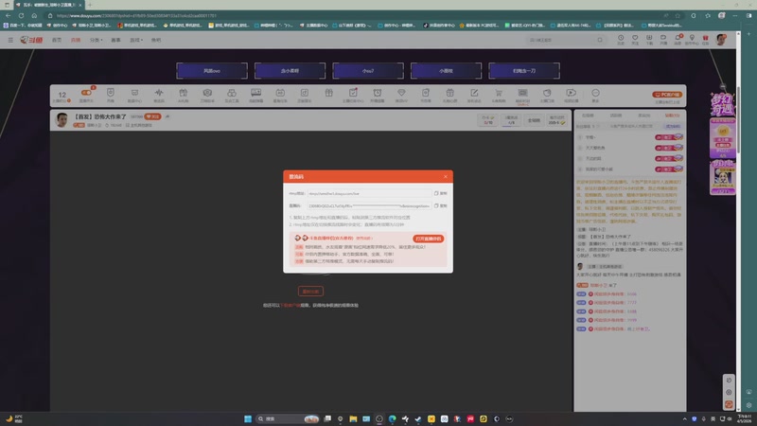Click the rtmp address field
757x426 pixels.
tap(369, 193)
